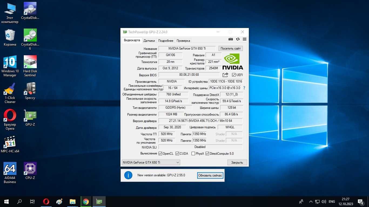Click the NVIDIA logo in GPU-Z
The image size is (369, 207).
pyautogui.click(x=233, y=61)
